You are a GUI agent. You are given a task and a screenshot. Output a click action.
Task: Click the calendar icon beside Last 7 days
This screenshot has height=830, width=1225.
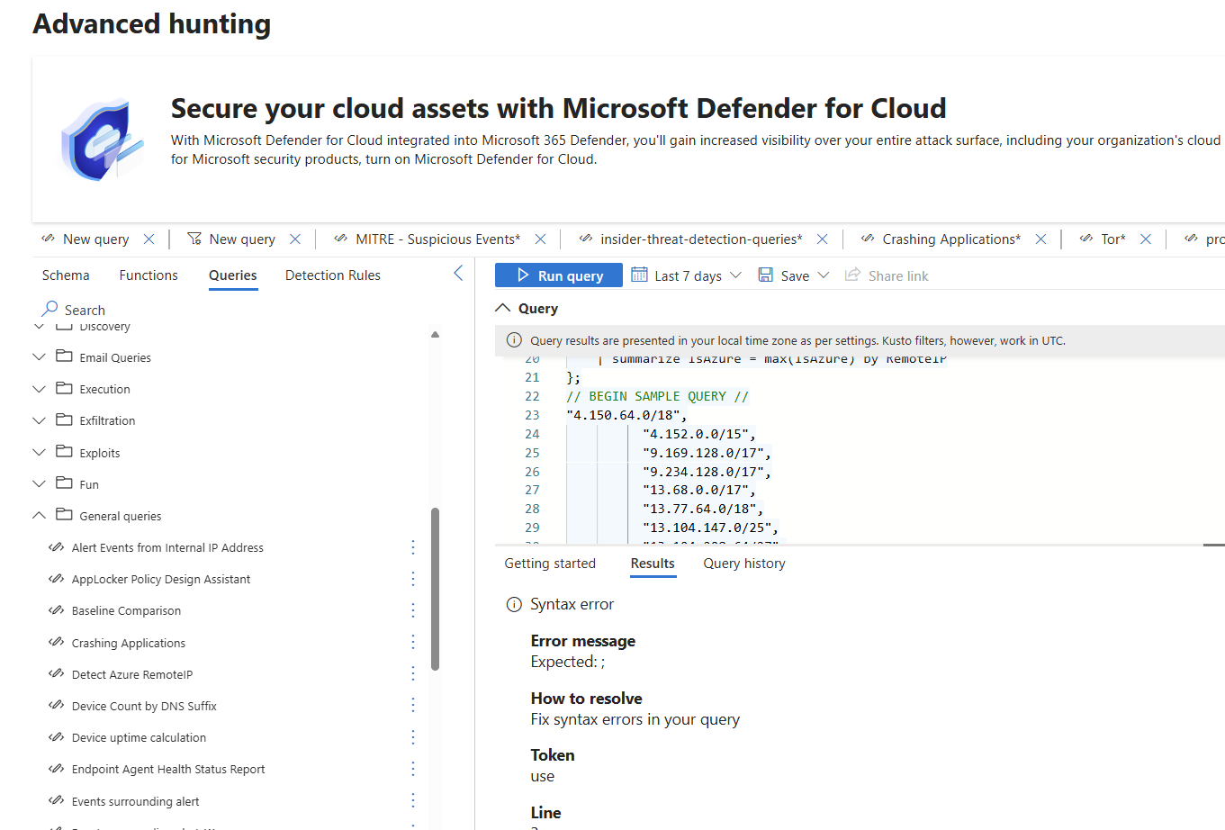(x=639, y=275)
